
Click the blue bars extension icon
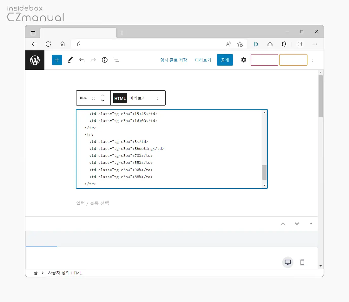pos(256,44)
